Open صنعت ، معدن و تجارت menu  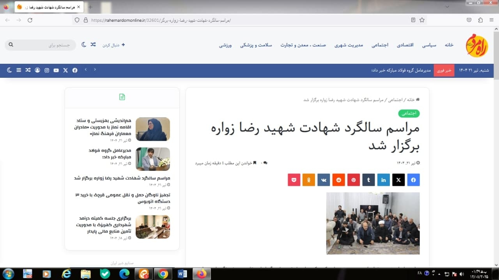[x=303, y=45]
